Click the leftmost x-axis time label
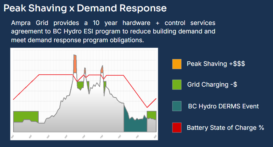 13,137
